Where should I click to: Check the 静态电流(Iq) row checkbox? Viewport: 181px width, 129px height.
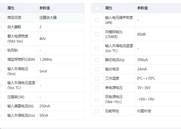97,60
